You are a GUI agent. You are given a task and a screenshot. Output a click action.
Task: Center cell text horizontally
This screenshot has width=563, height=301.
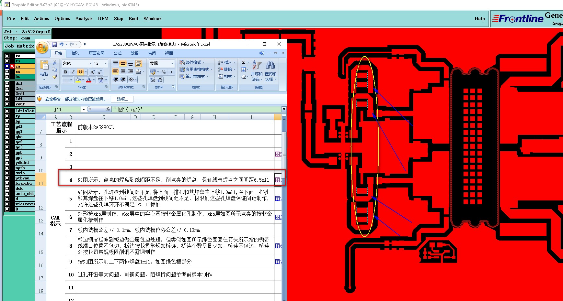(x=123, y=71)
